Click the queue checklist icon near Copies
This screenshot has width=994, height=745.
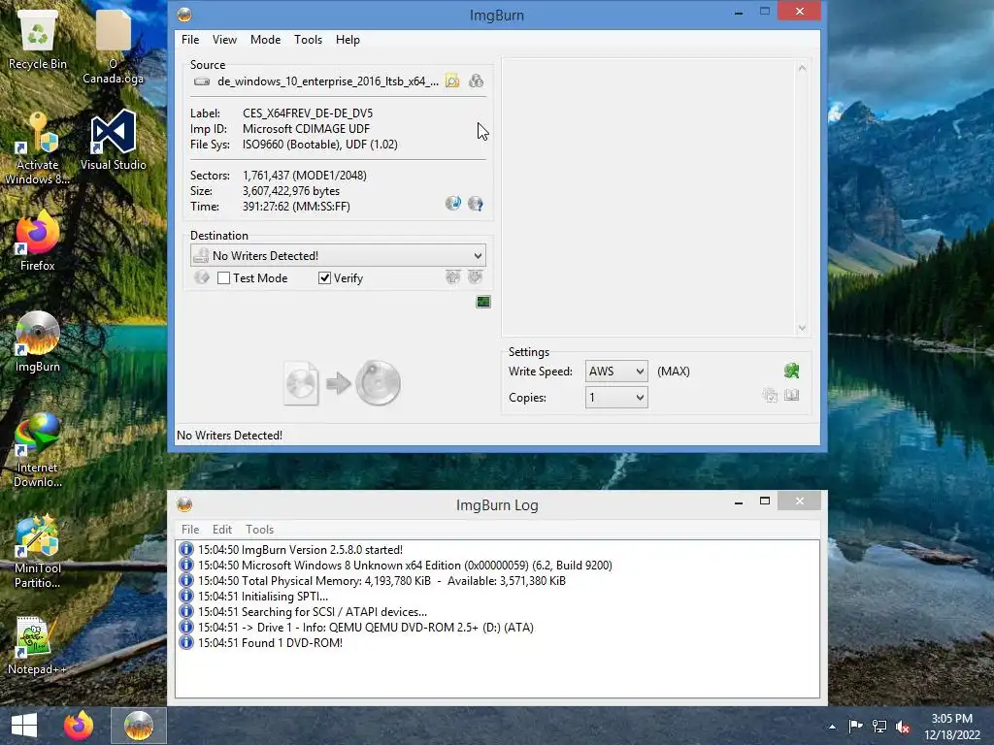tap(770, 396)
